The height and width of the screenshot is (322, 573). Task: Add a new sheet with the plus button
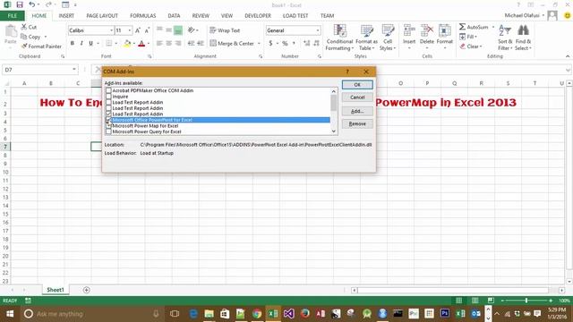pos(87,290)
